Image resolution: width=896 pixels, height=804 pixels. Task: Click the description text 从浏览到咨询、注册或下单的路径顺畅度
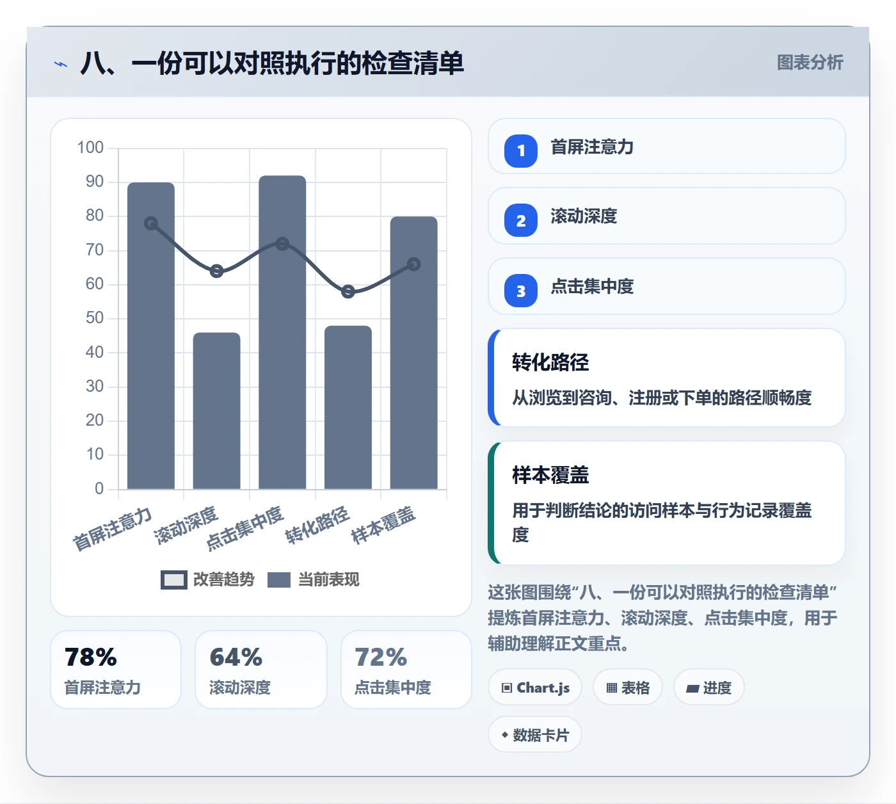662,398
